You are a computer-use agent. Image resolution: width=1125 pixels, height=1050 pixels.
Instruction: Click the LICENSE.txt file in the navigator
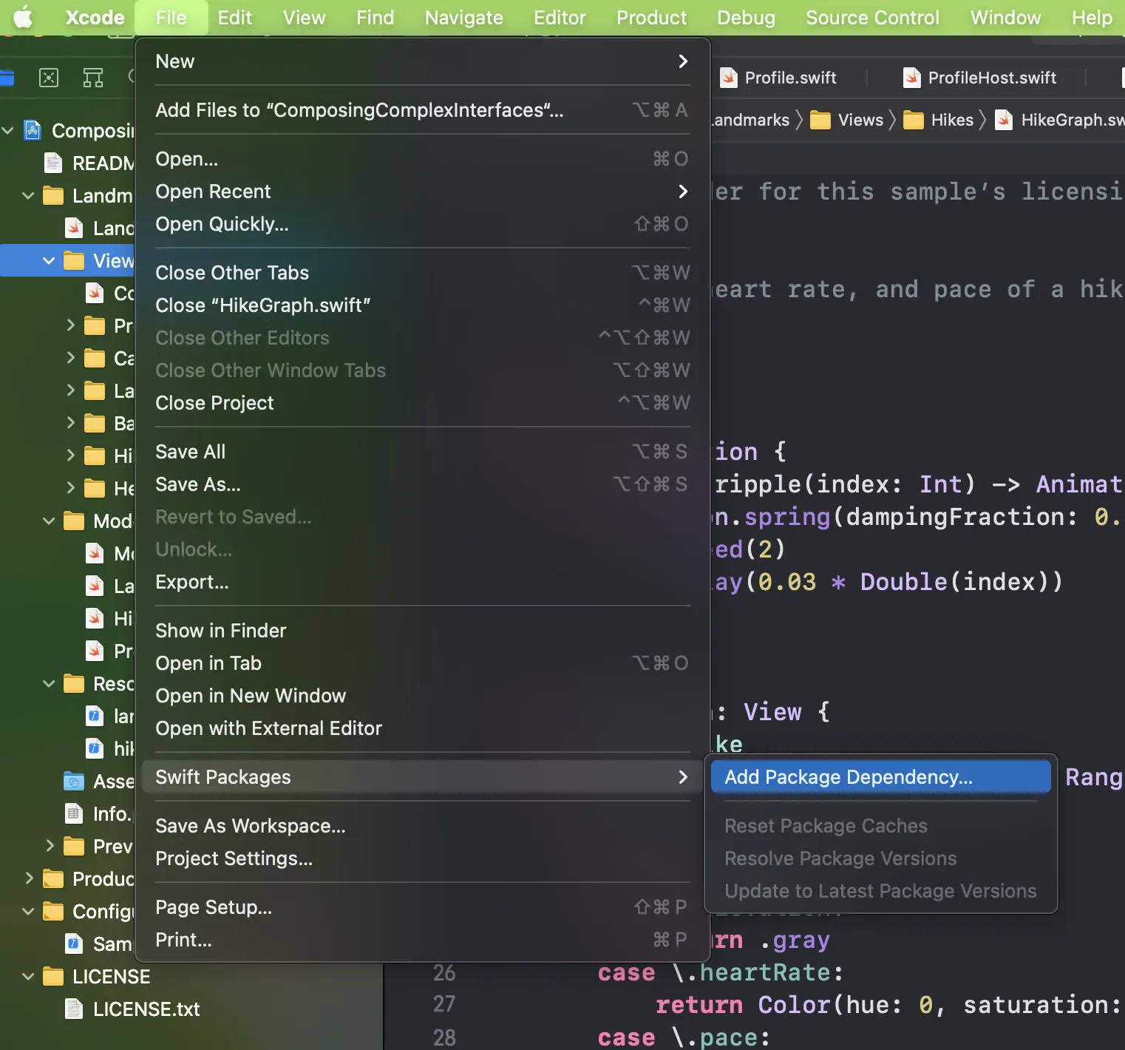(x=146, y=1009)
